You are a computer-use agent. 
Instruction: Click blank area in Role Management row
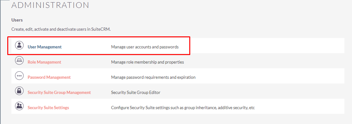point(265,61)
